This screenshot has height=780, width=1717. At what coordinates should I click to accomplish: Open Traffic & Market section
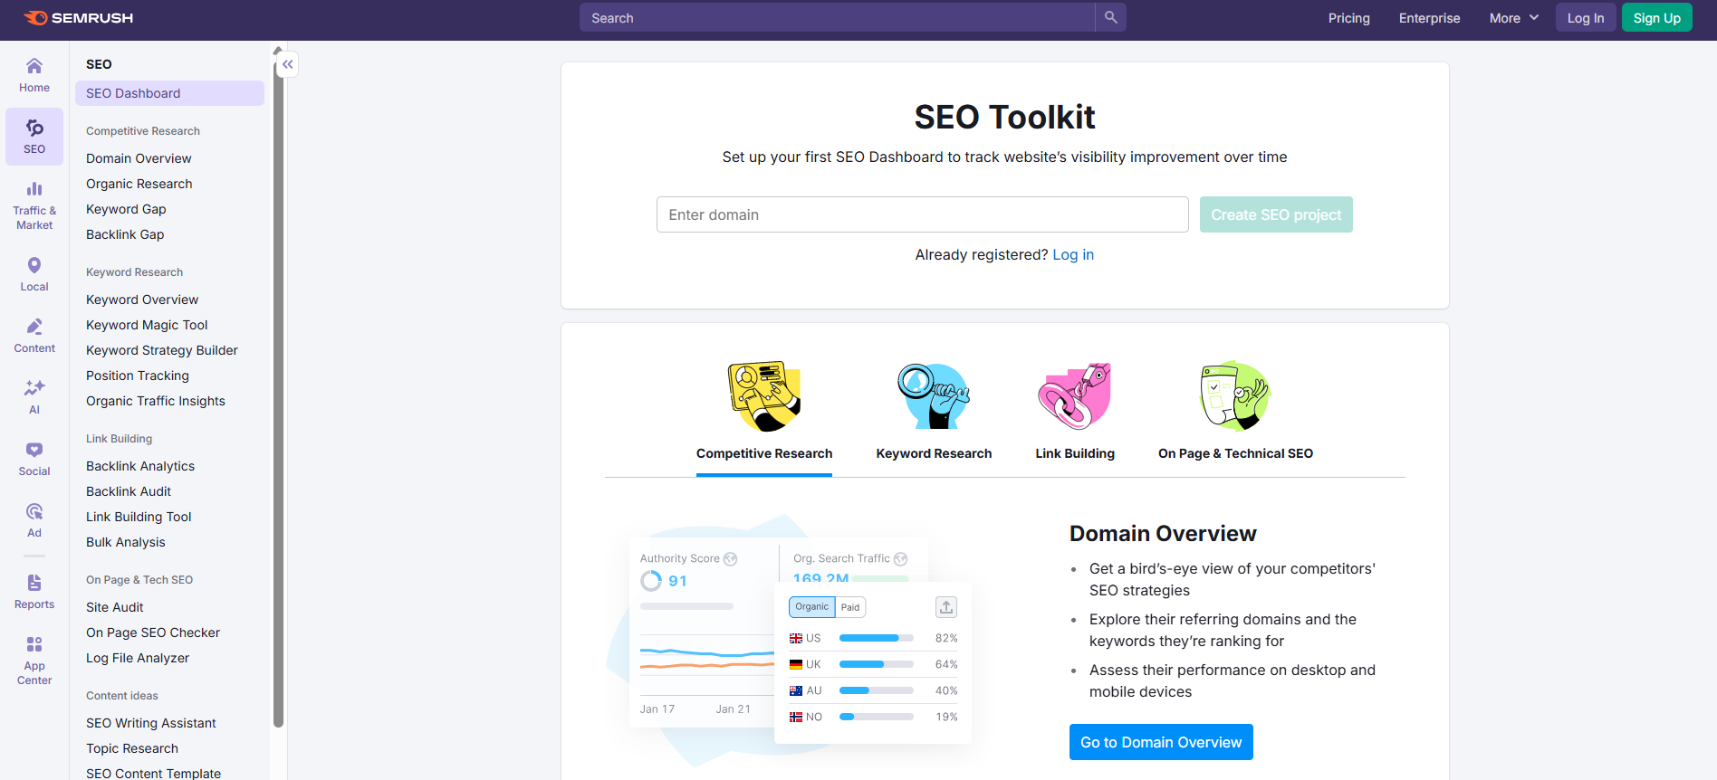click(34, 205)
